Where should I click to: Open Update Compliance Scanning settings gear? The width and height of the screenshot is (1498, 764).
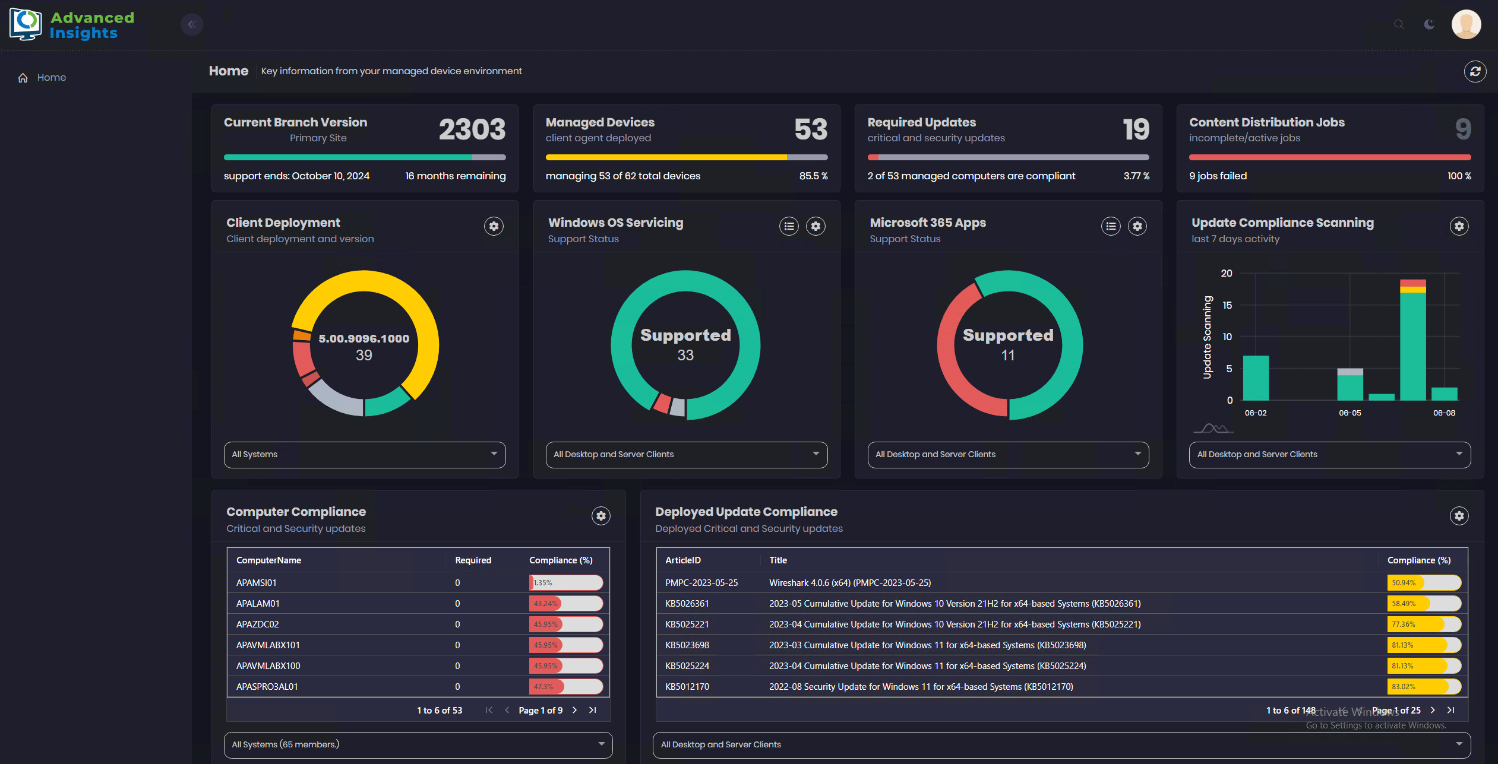[1459, 226]
